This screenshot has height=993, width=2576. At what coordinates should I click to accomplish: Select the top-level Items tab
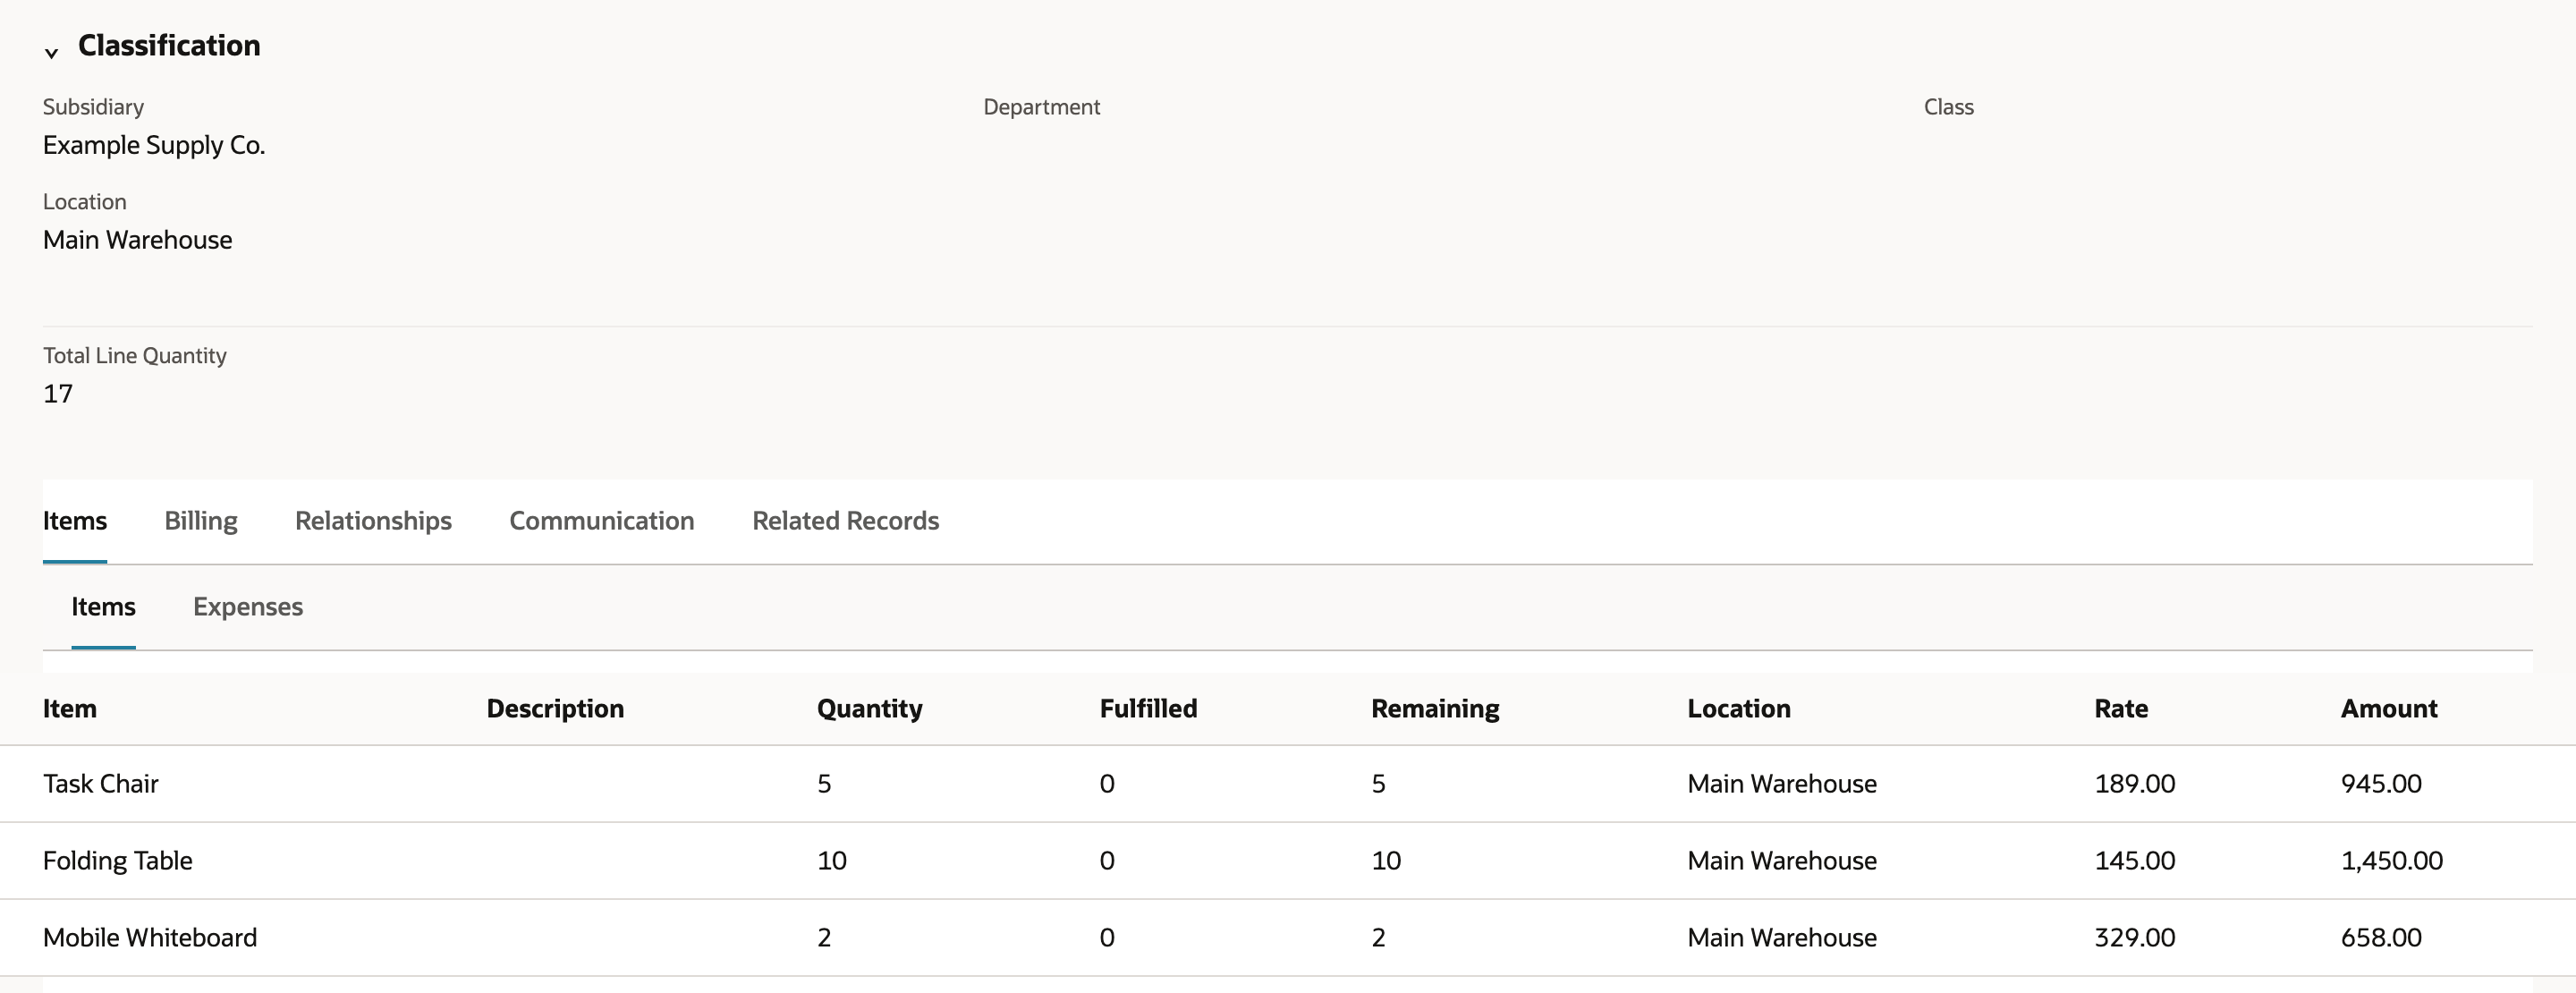click(x=75, y=521)
